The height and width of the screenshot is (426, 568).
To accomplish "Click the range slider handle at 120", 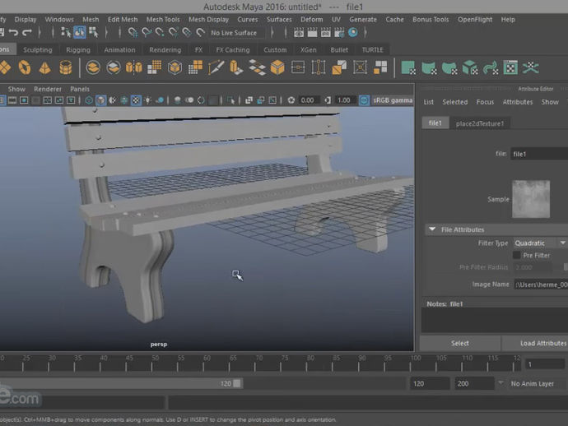I will 237,383.
